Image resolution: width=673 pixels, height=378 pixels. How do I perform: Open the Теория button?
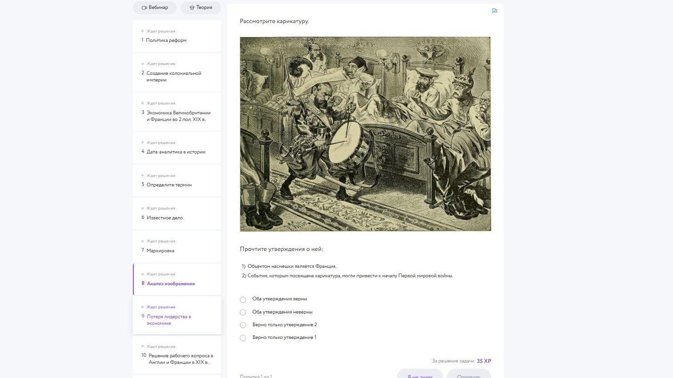pos(201,8)
